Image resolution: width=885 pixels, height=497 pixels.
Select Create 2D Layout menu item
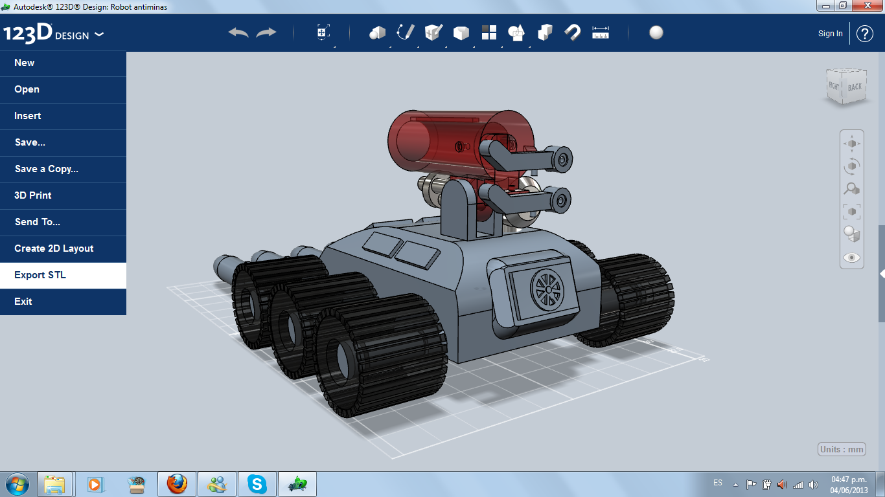pos(63,248)
